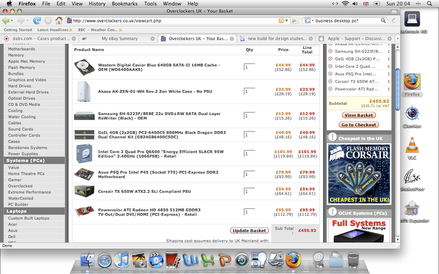Launch iPhoto from the Dock
Image resolution: width=439 pixels, height=274 pixels.
[139, 260]
